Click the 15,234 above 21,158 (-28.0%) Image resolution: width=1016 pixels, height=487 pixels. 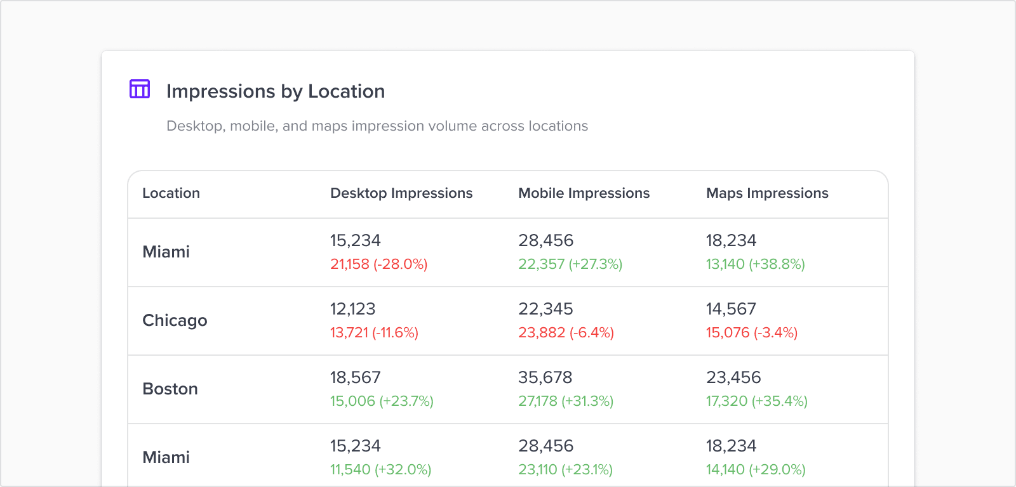356,240
